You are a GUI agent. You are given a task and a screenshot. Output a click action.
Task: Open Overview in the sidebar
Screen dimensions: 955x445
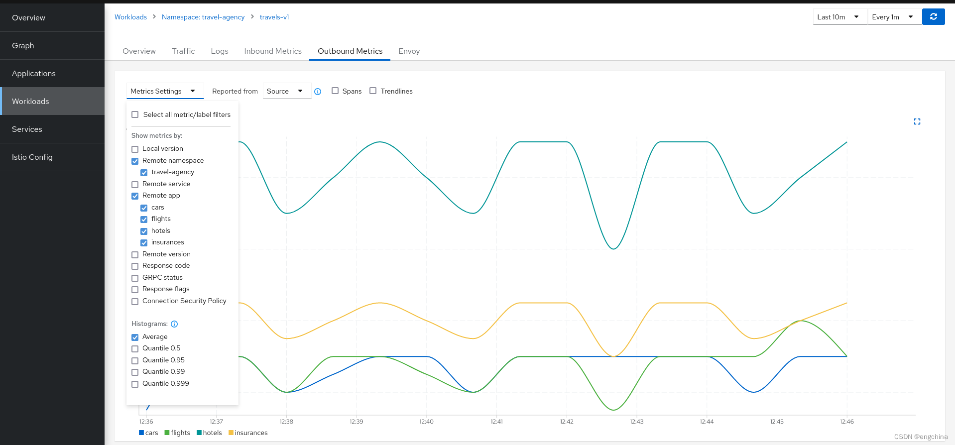(52, 17)
